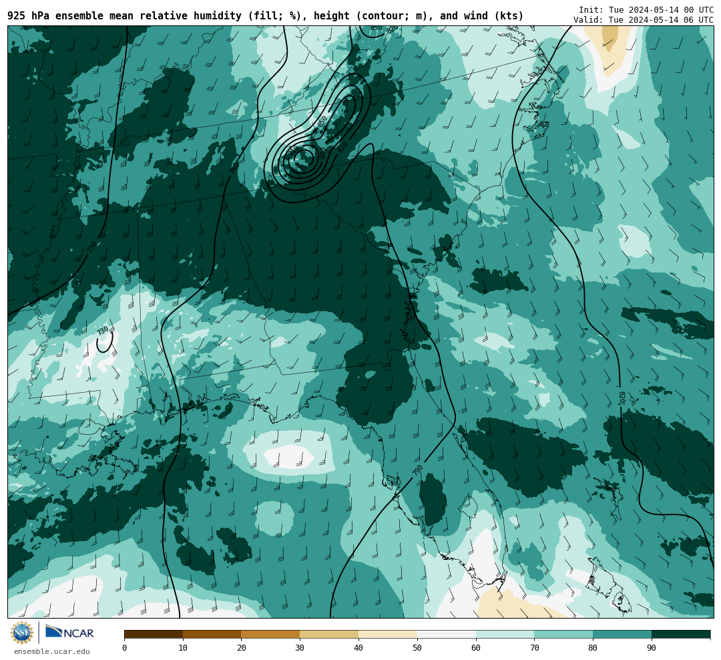Click the colorbar tick label 20

coord(242,648)
